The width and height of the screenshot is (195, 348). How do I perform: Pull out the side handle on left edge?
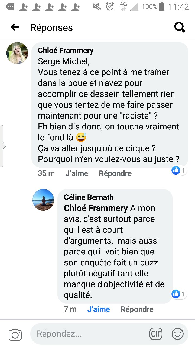pyautogui.click(x=2, y=146)
